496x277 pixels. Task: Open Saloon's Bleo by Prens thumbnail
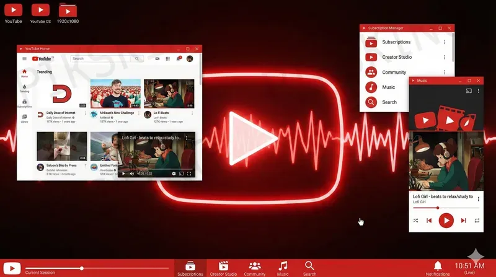pos(61,146)
